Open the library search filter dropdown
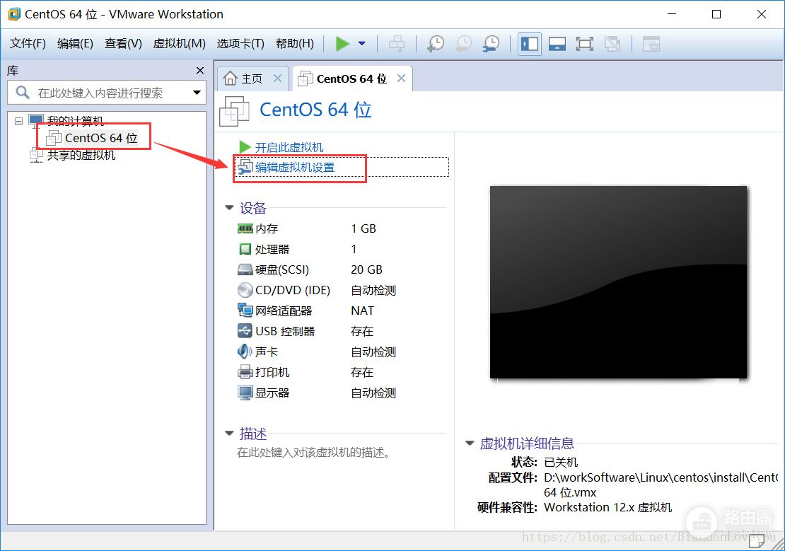Image resolution: width=785 pixels, height=551 pixels. [197, 93]
